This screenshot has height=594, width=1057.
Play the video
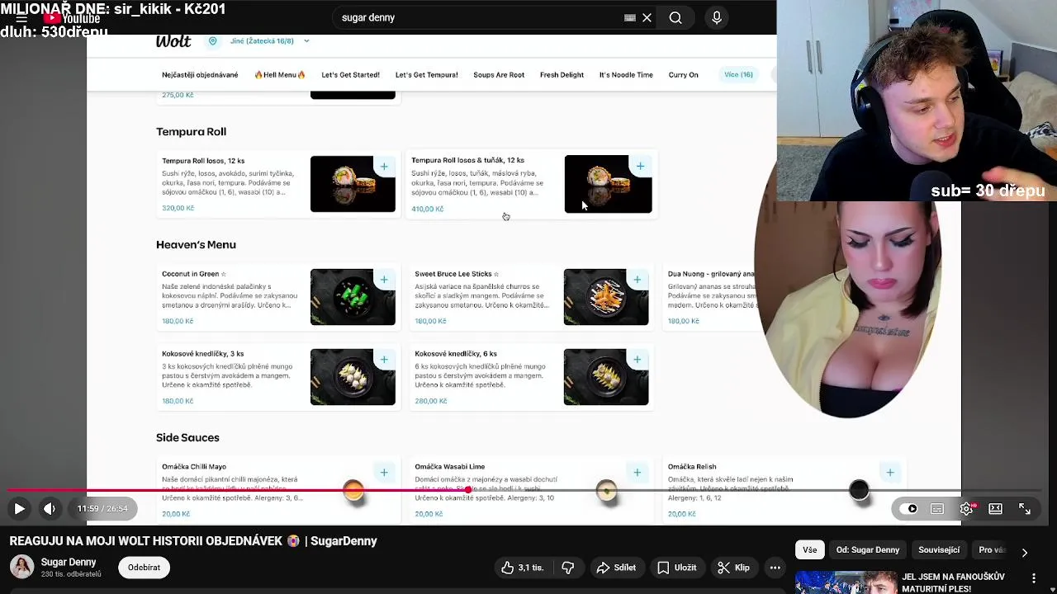(x=19, y=509)
